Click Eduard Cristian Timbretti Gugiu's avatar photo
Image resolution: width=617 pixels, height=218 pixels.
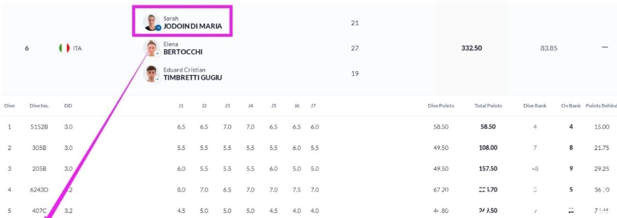click(x=151, y=74)
